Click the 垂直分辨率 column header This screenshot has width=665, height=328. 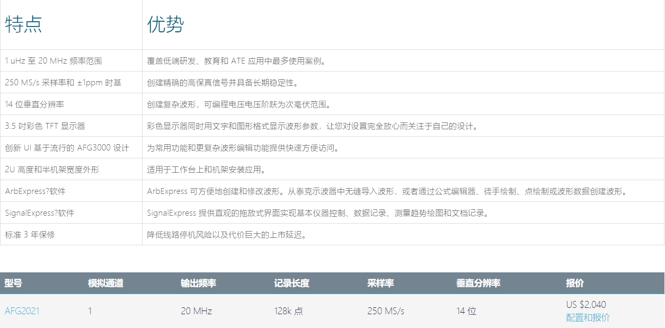point(478,283)
